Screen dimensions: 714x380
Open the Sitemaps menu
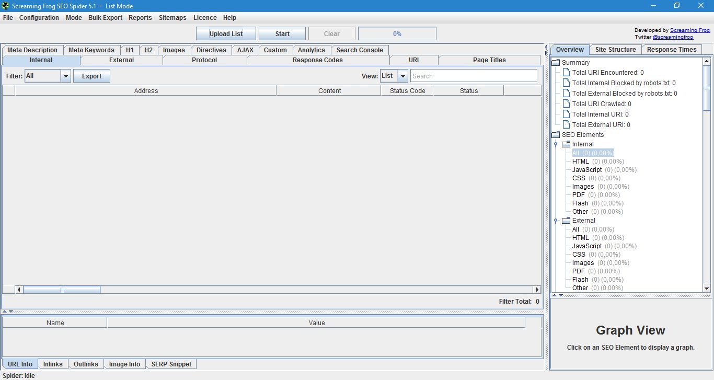pyautogui.click(x=172, y=18)
